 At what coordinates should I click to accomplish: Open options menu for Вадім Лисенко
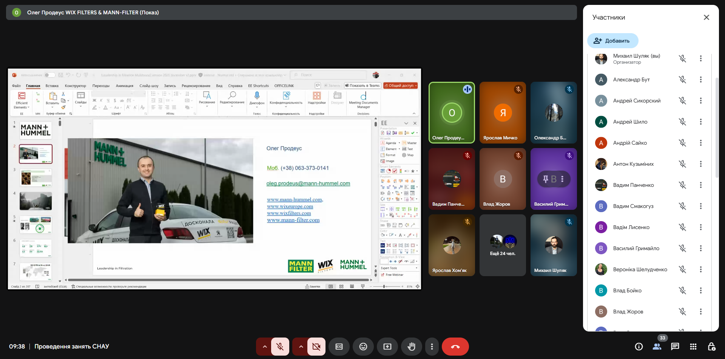(x=701, y=227)
